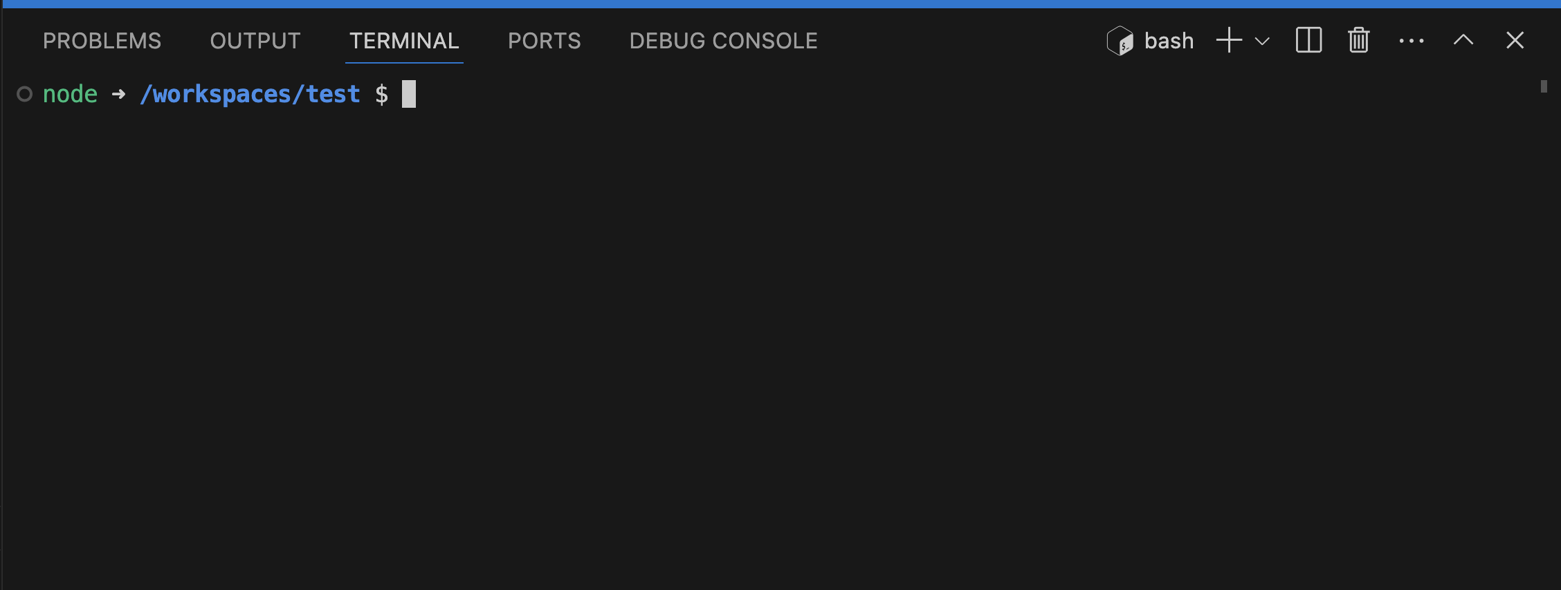This screenshot has height=590, width=1561.
Task: Show the DEBUG CONSOLE tab
Action: tap(724, 41)
